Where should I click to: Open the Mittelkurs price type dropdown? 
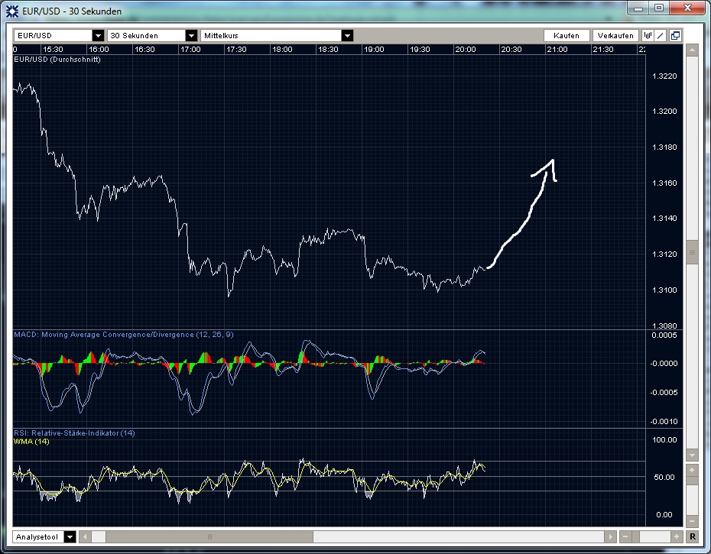pyautogui.click(x=348, y=35)
